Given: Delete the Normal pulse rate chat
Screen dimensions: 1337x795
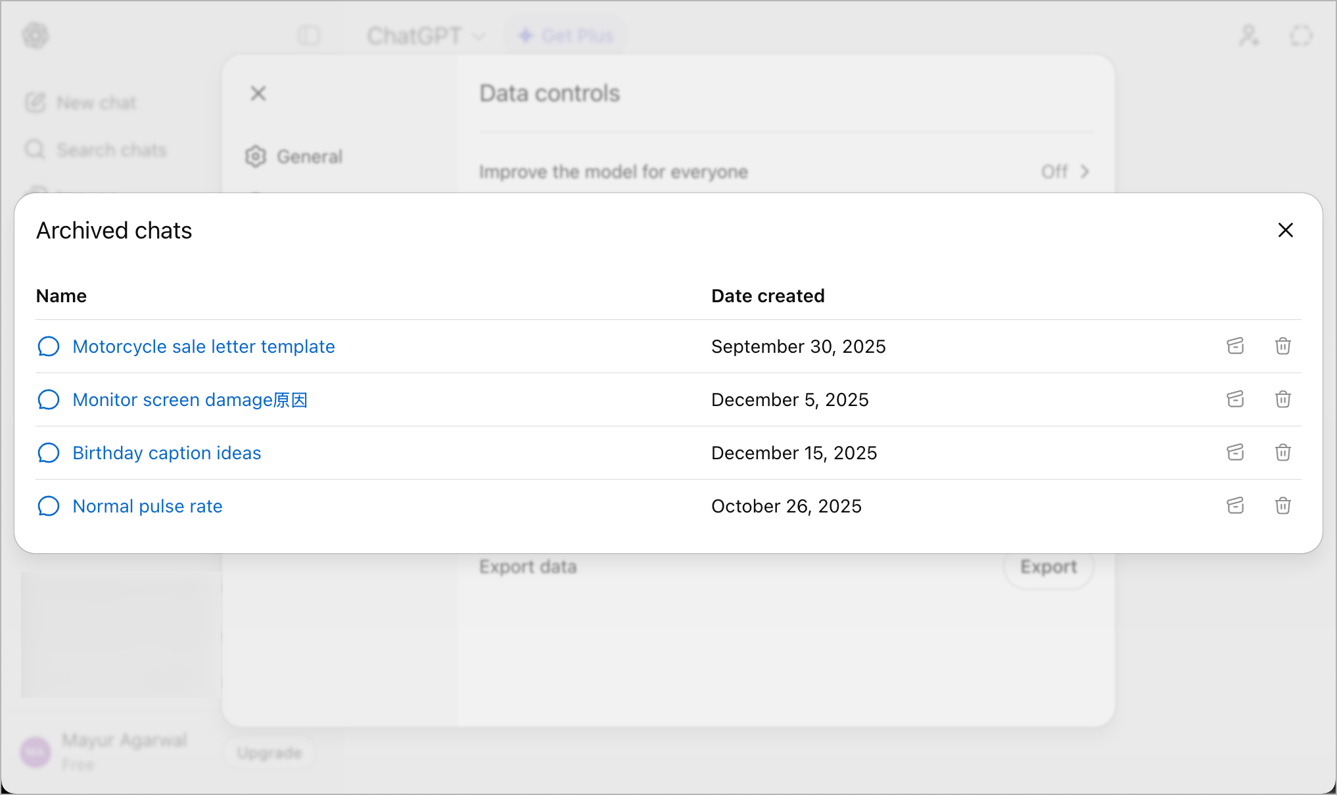Looking at the screenshot, I should pos(1283,506).
